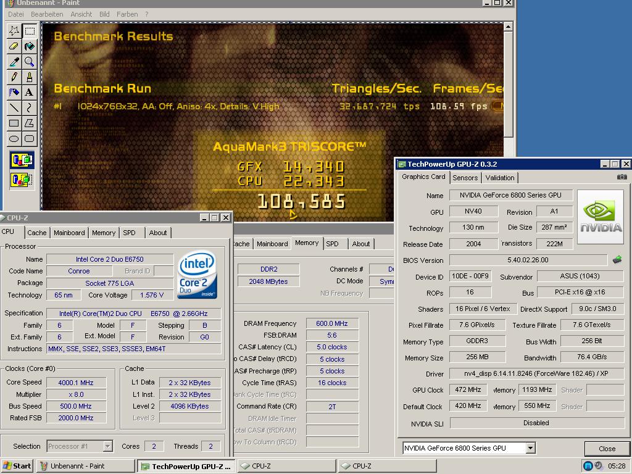Click the BIOS Version 5.40.02.26.00 field

528,260
